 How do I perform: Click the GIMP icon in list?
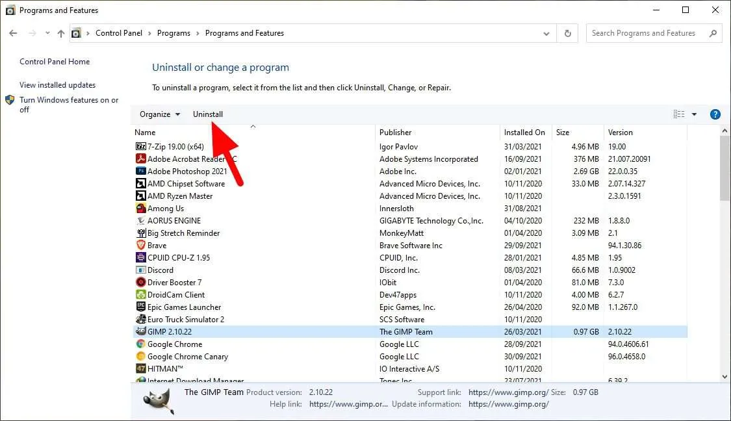(x=140, y=331)
